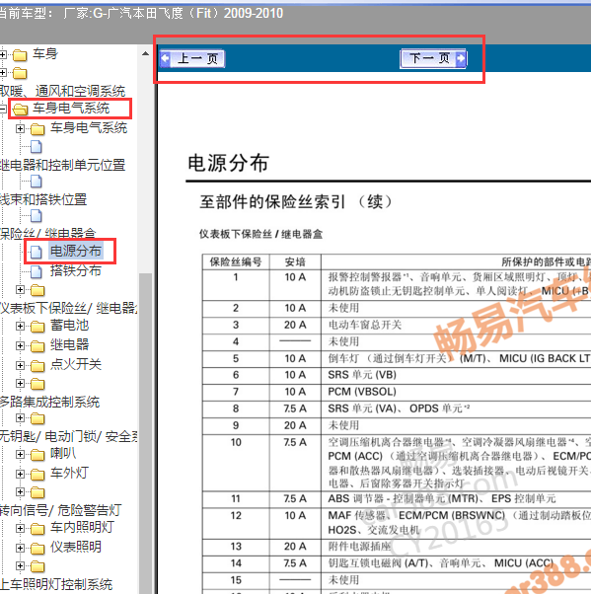Screen dimensions: 591x594
Task: Select 线束和搭铁位置 entry
Action: (43, 199)
